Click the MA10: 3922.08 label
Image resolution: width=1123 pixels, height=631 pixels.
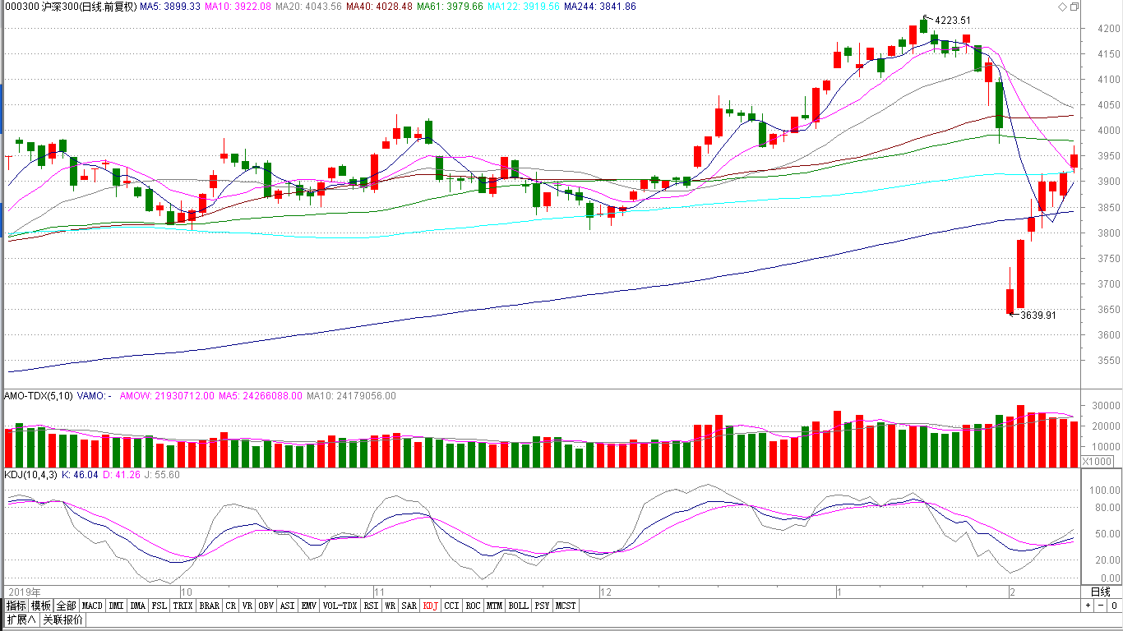[238, 7]
